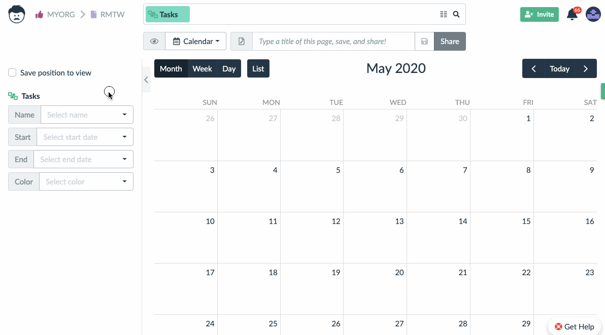Select May 1 calendar cell
The image size is (605, 335).
[502, 135]
